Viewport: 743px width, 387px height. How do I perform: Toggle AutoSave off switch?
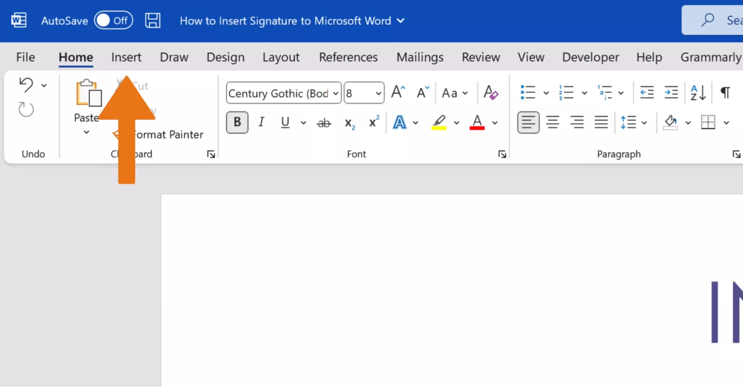(113, 20)
